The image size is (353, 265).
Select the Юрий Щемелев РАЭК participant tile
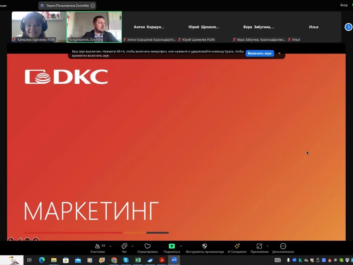[x=204, y=27]
